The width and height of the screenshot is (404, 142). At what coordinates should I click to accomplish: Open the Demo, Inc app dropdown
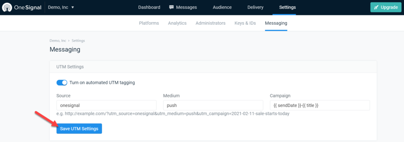pyautogui.click(x=61, y=7)
